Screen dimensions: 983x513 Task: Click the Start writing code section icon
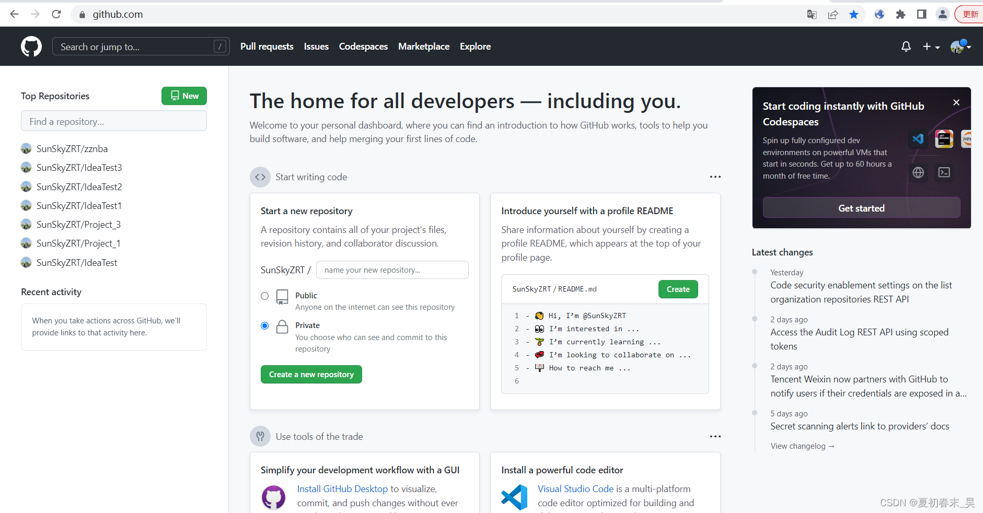[x=260, y=177]
